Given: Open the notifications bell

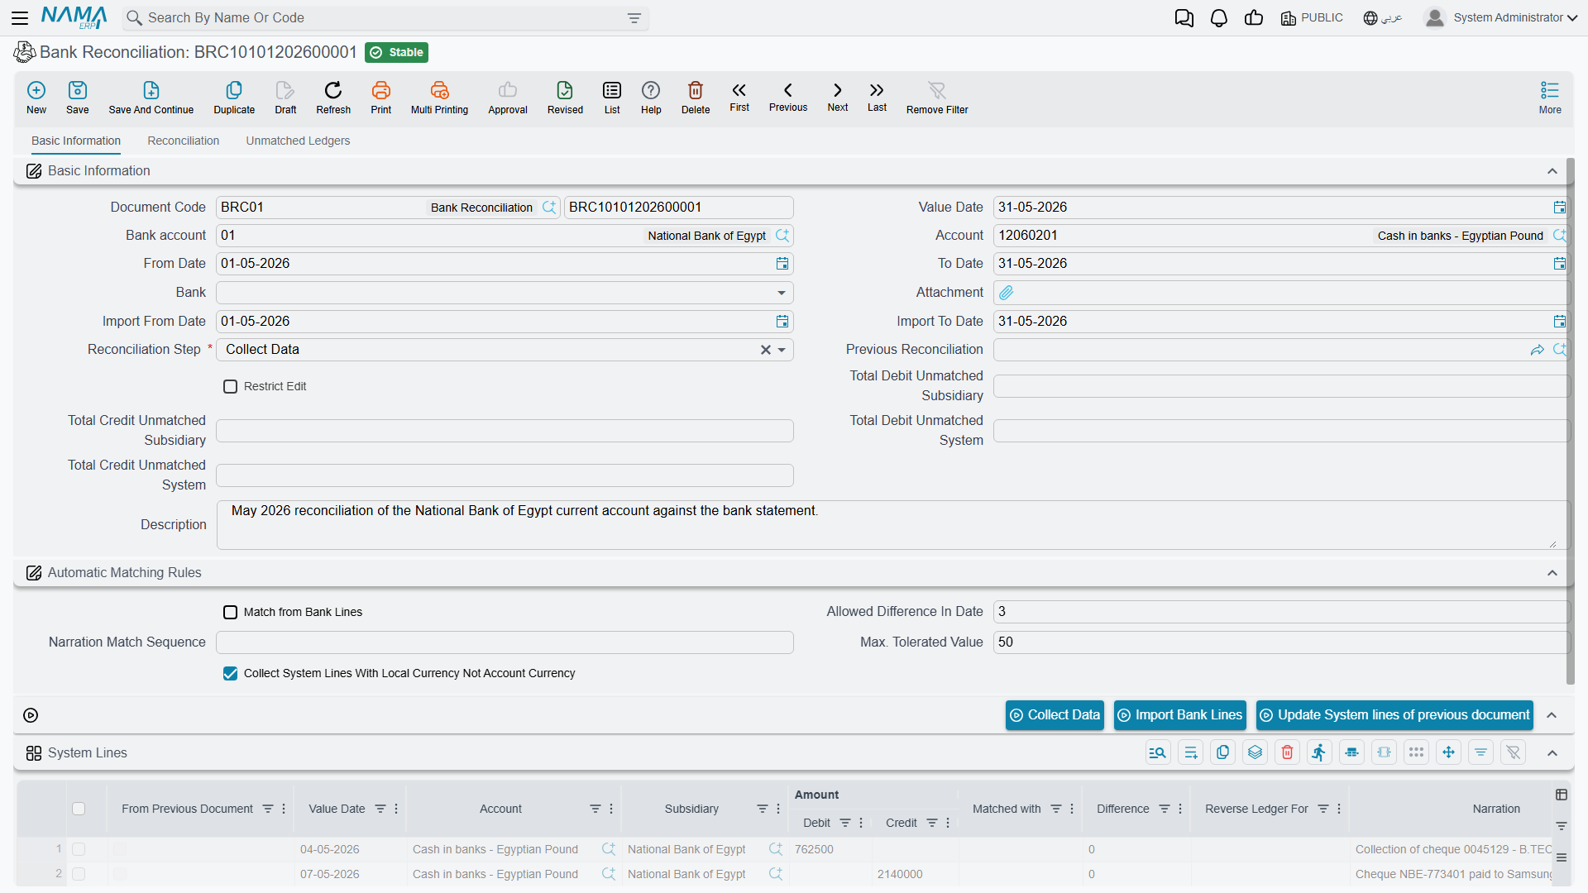Looking at the screenshot, I should point(1219,18).
